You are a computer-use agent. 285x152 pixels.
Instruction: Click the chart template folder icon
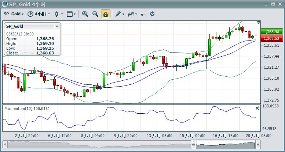(70, 14)
